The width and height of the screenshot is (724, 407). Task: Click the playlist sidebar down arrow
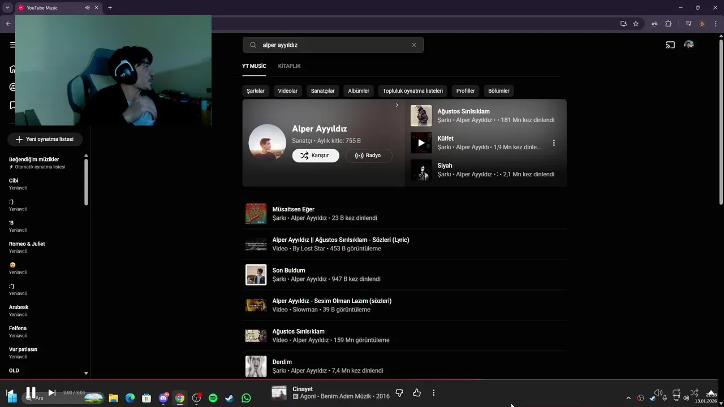pyautogui.click(x=86, y=373)
